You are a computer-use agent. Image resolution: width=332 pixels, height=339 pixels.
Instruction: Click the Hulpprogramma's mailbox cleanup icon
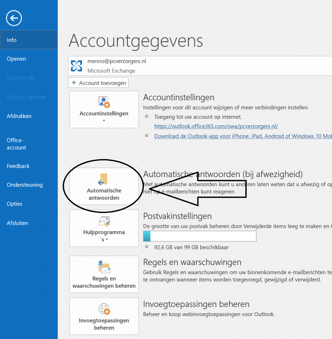pyautogui.click(x=104, y=221)
